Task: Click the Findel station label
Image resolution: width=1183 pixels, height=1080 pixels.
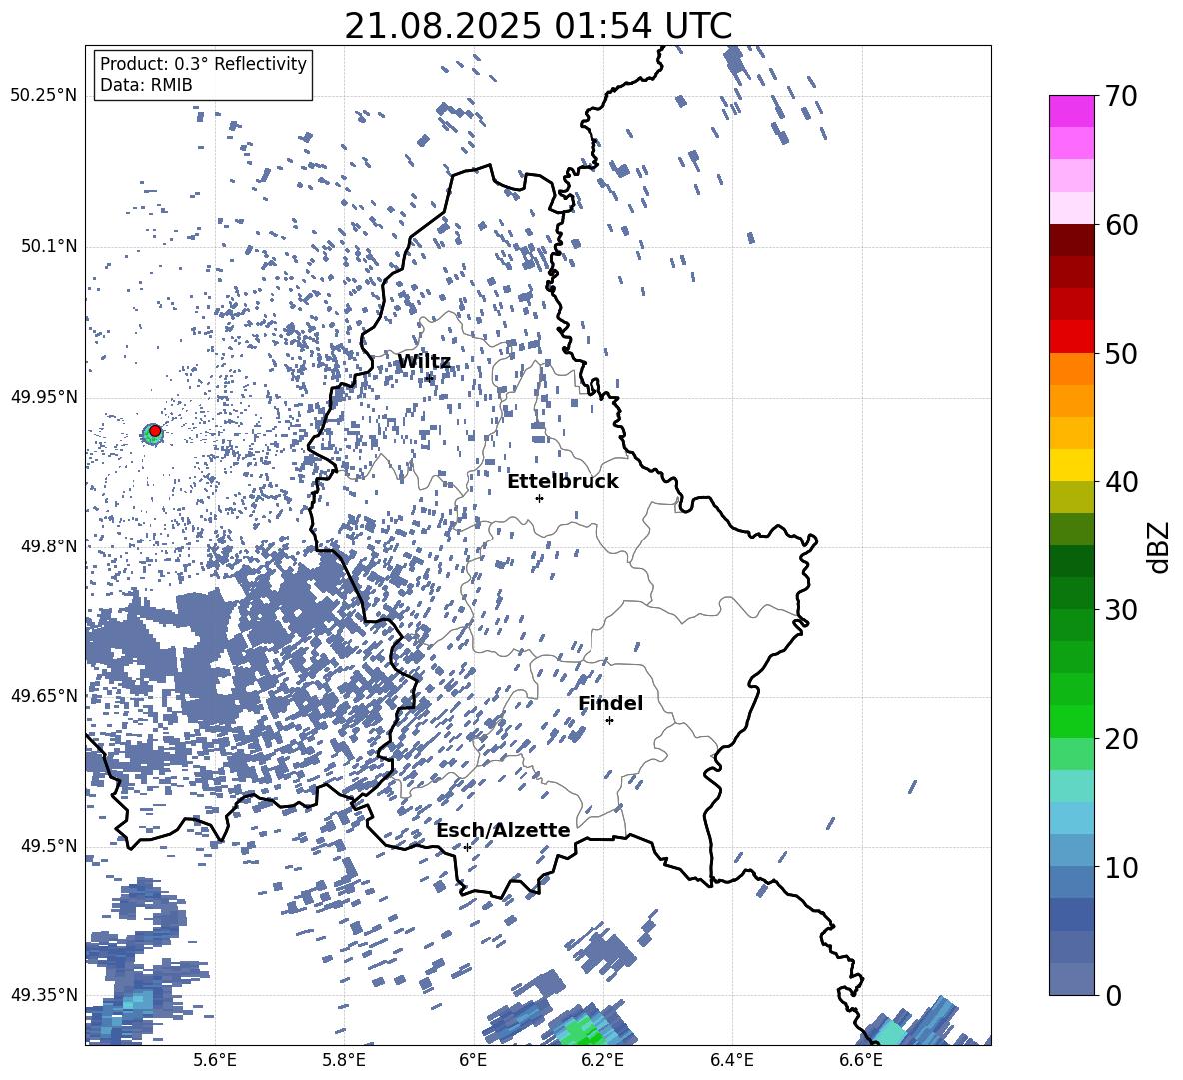Action: [610, 703]
